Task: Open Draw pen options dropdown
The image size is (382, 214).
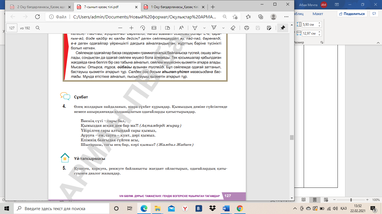Action: point(204,28)
